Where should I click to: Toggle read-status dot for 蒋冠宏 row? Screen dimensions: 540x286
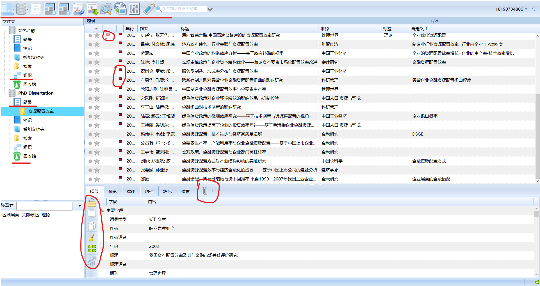(90, 53)
